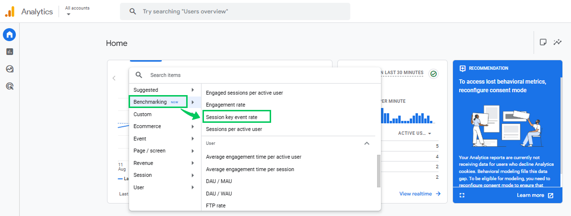Open Advertising icon in left sidebar
The width and height of the screenshot is (571, 216).
tap(10, 86)
